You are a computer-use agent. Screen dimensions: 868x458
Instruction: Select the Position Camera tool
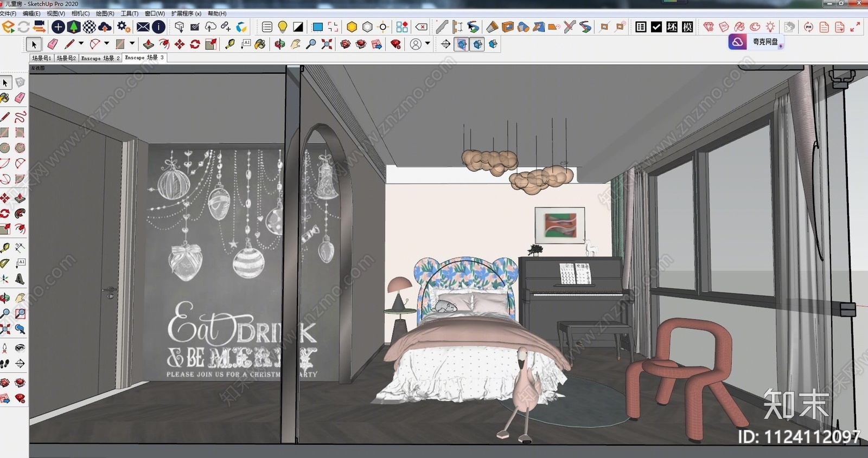(x=5, y=347)
